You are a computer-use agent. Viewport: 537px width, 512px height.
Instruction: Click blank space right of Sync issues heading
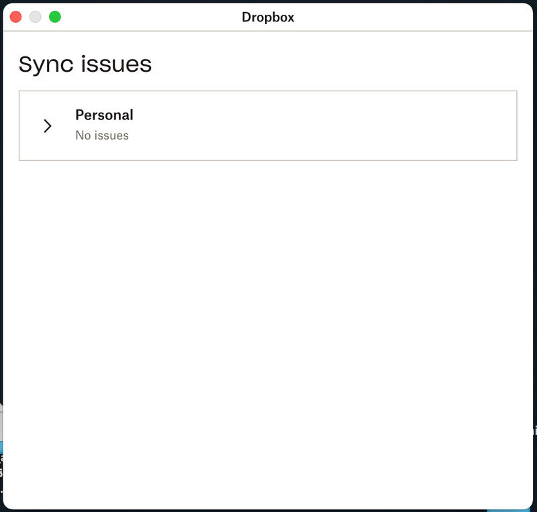coord(336,64)
